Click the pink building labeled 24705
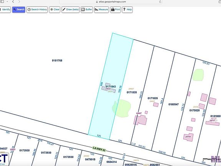Screen dimensions: 221x166 coord(188,137)
